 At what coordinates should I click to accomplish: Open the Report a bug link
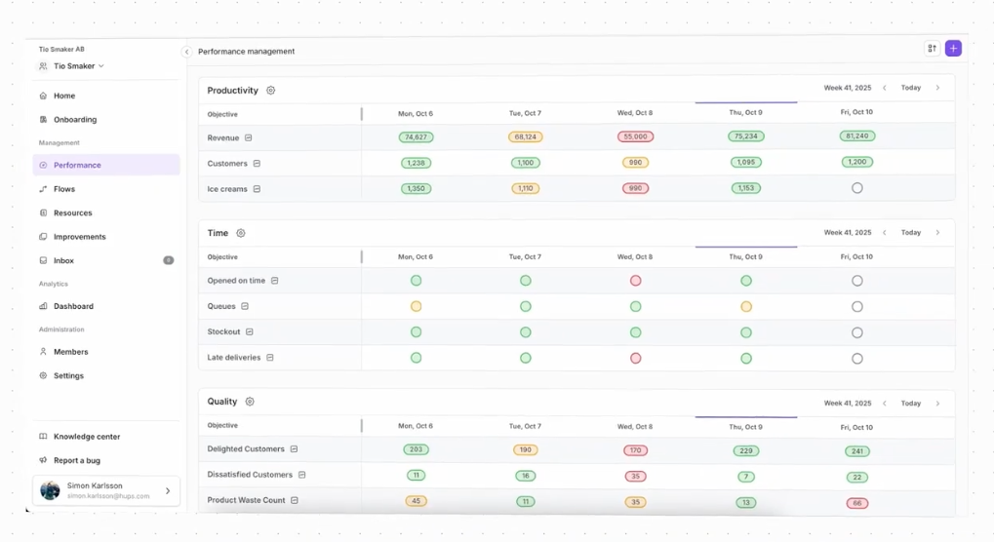pos(76,460)
